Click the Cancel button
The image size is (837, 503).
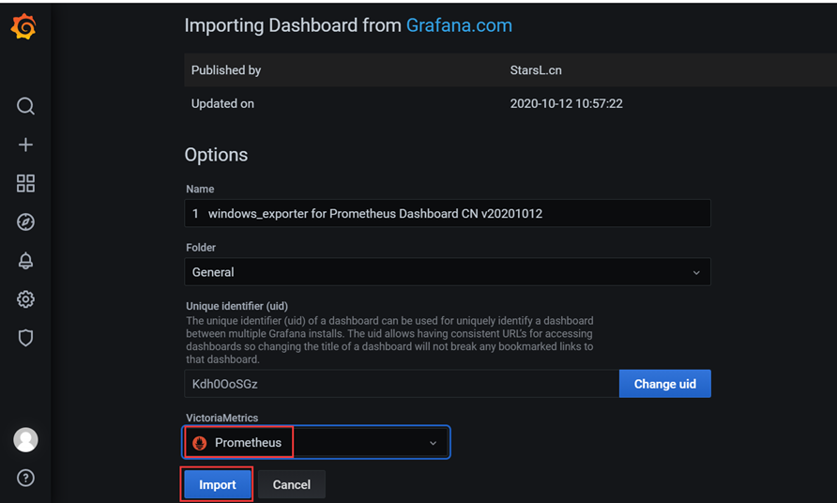tap(292, 484)
